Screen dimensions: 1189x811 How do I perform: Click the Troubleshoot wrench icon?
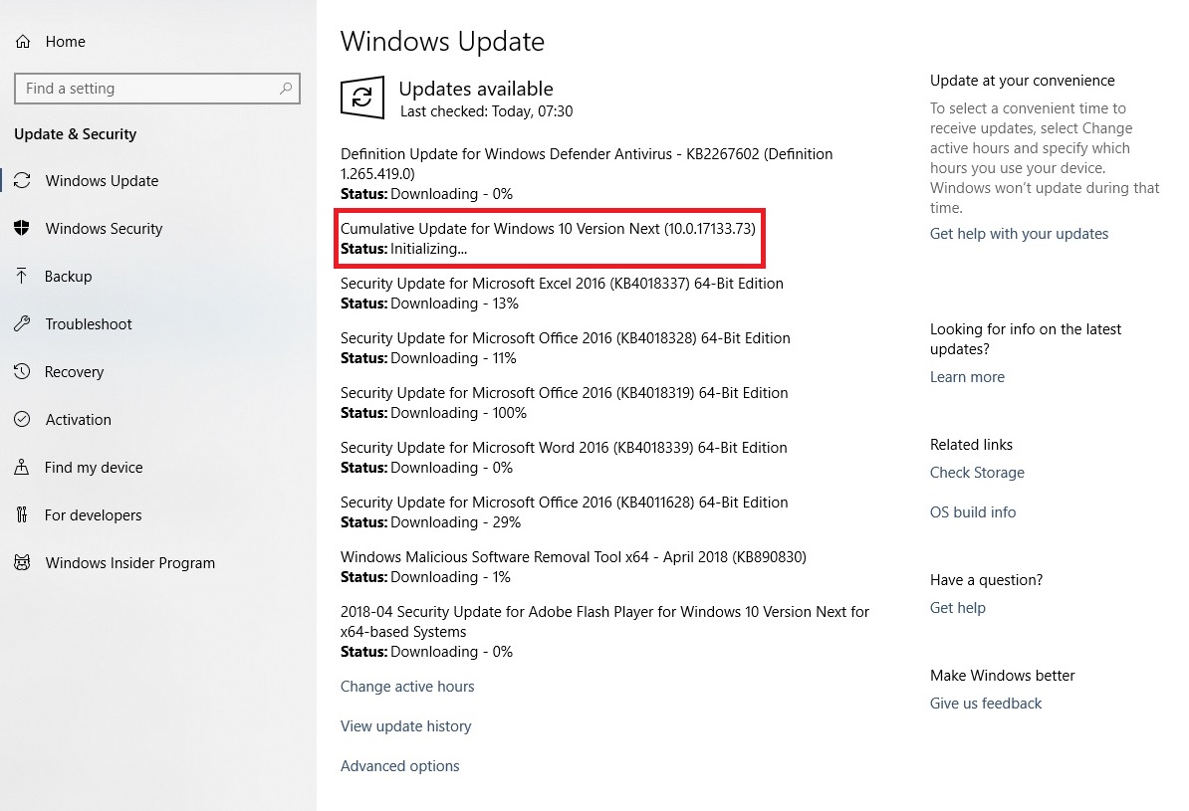(x=23, y=324)
